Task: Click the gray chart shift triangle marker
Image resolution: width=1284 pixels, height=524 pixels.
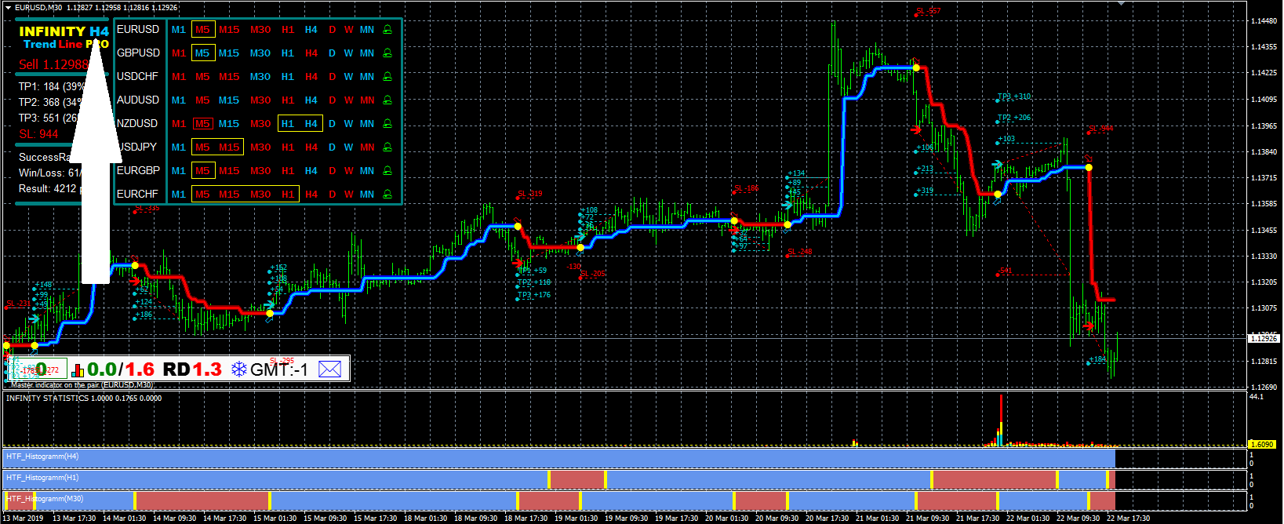Action: pyautogui.click(x=1122, y=3)
